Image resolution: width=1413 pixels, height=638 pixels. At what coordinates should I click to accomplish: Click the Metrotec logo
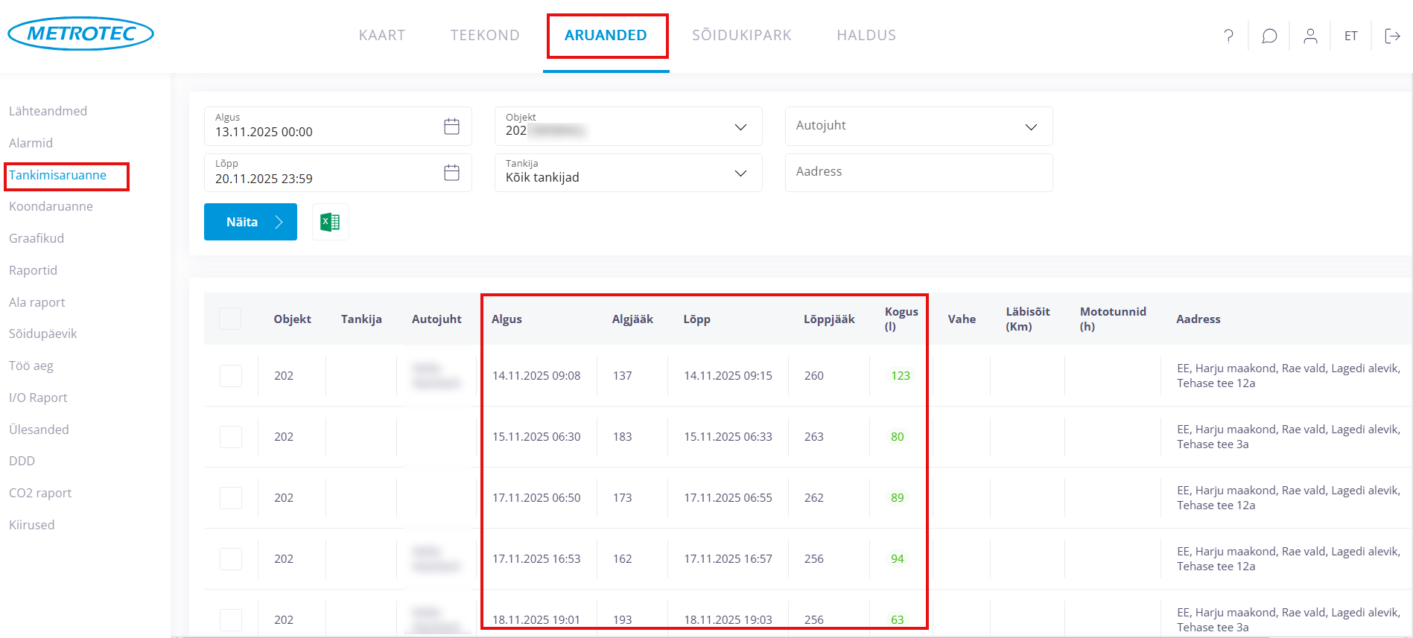80,34
